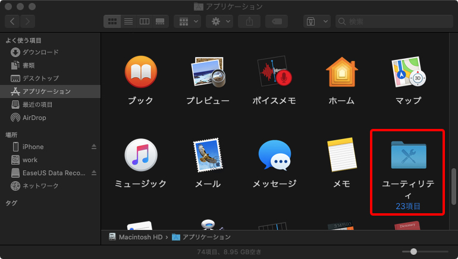Open the item grouping dropdown
458x259 pixels.
[187, 21]
